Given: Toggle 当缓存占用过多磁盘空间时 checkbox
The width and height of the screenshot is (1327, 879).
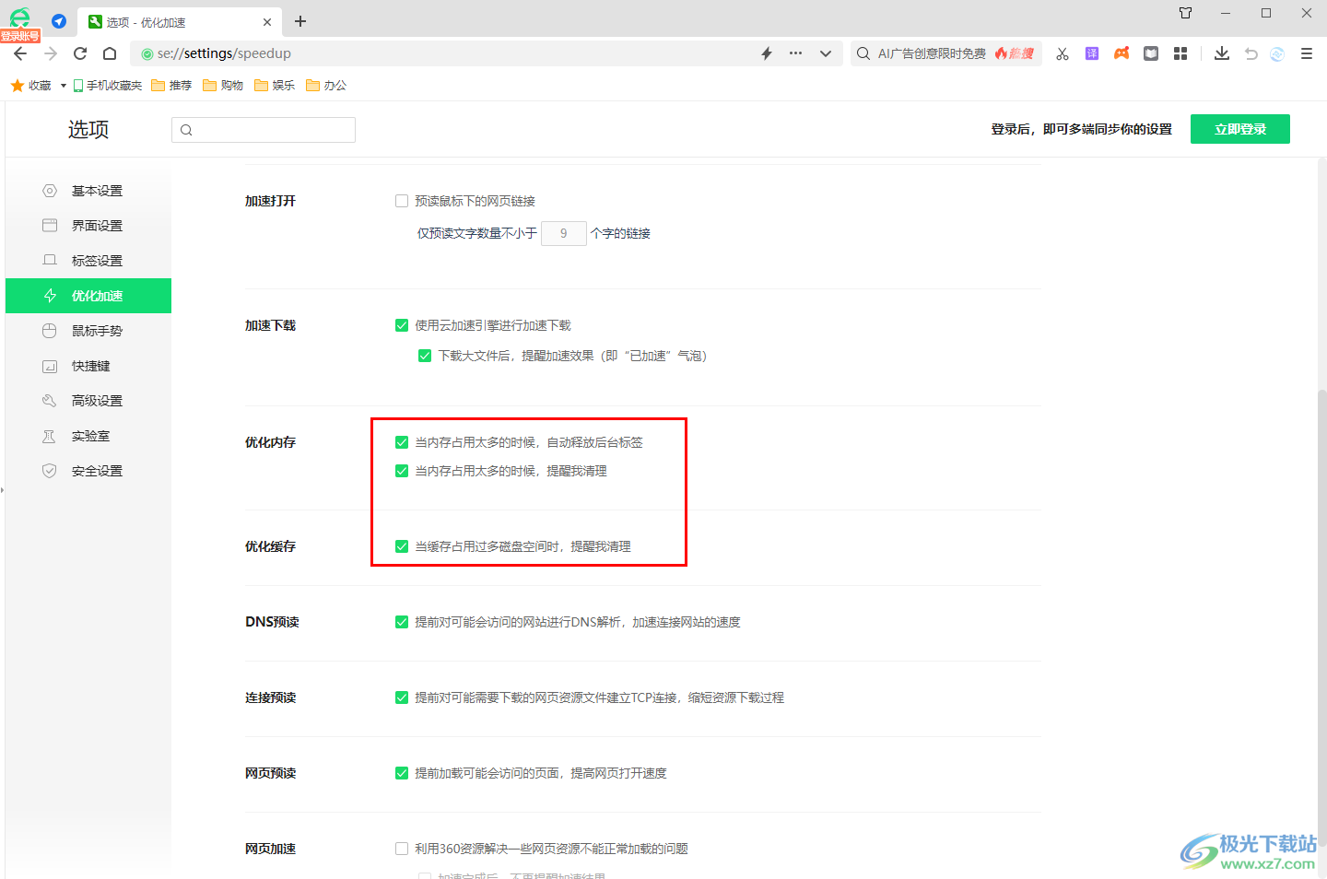Looking at the screenshot, I should click(402, 546).
